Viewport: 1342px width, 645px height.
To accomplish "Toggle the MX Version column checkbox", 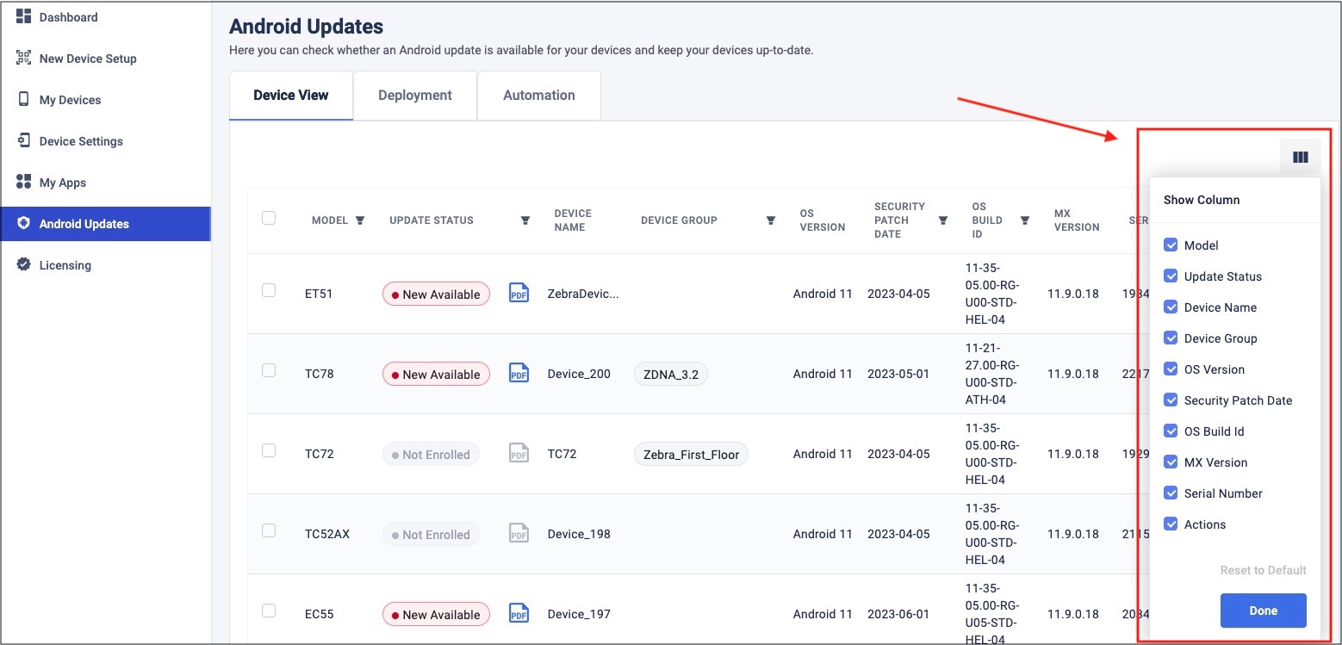I will coord(1171,462).
